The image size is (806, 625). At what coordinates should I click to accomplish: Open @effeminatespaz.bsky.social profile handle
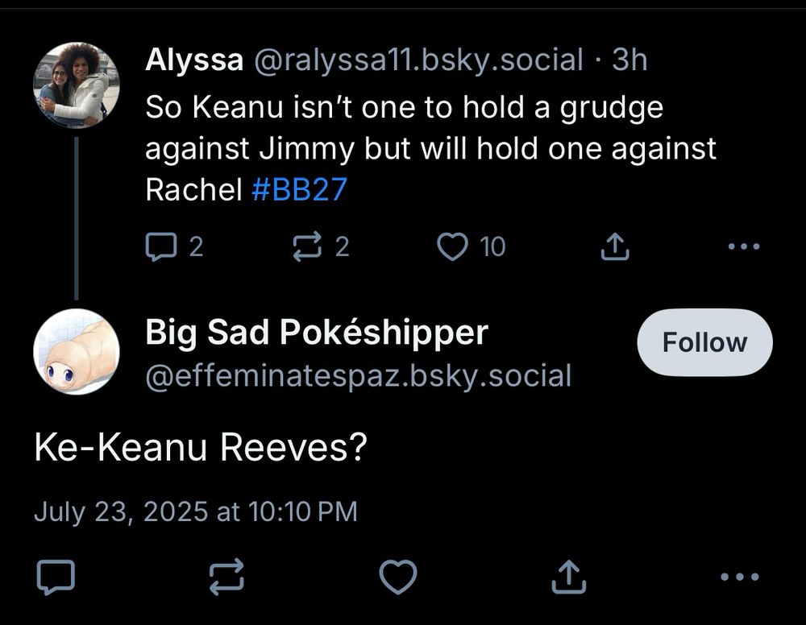click(358, 375)
